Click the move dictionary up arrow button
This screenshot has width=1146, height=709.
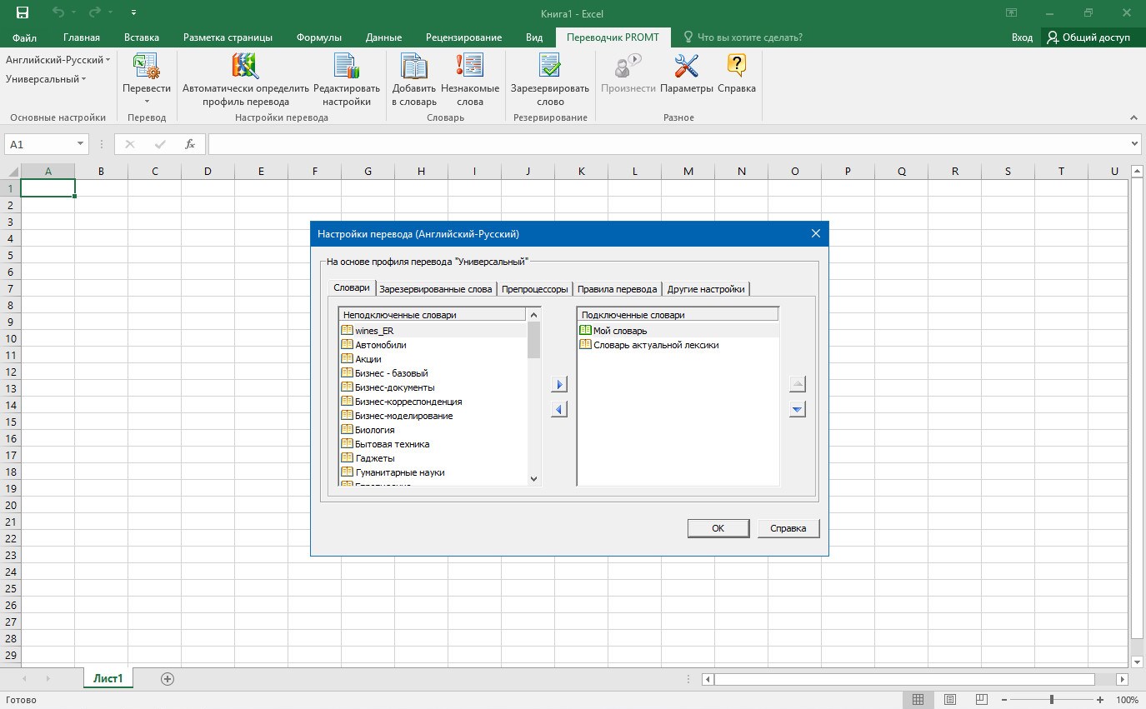click(x=798, y=384)
